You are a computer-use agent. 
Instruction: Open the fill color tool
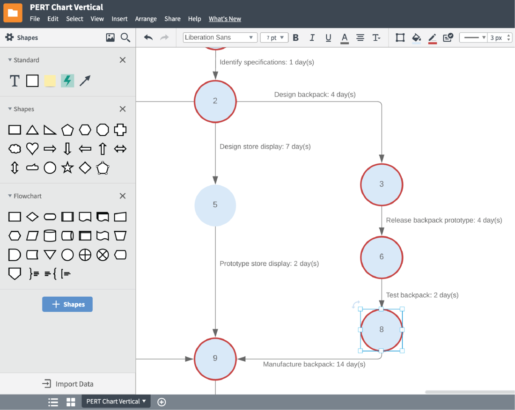coord(416,37)
